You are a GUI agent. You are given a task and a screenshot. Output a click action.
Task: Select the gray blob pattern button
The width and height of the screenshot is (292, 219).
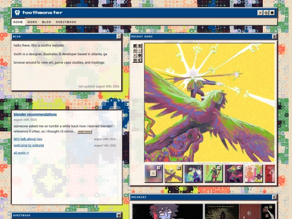tap(135, 50)
